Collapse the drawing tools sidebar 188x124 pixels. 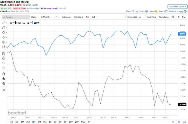coord(4,90)
